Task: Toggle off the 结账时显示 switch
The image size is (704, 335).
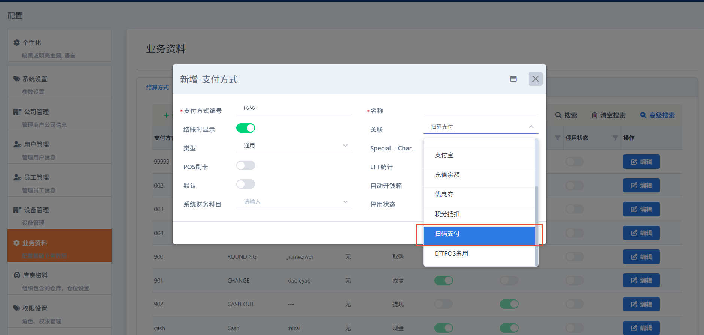Action: 246,128
